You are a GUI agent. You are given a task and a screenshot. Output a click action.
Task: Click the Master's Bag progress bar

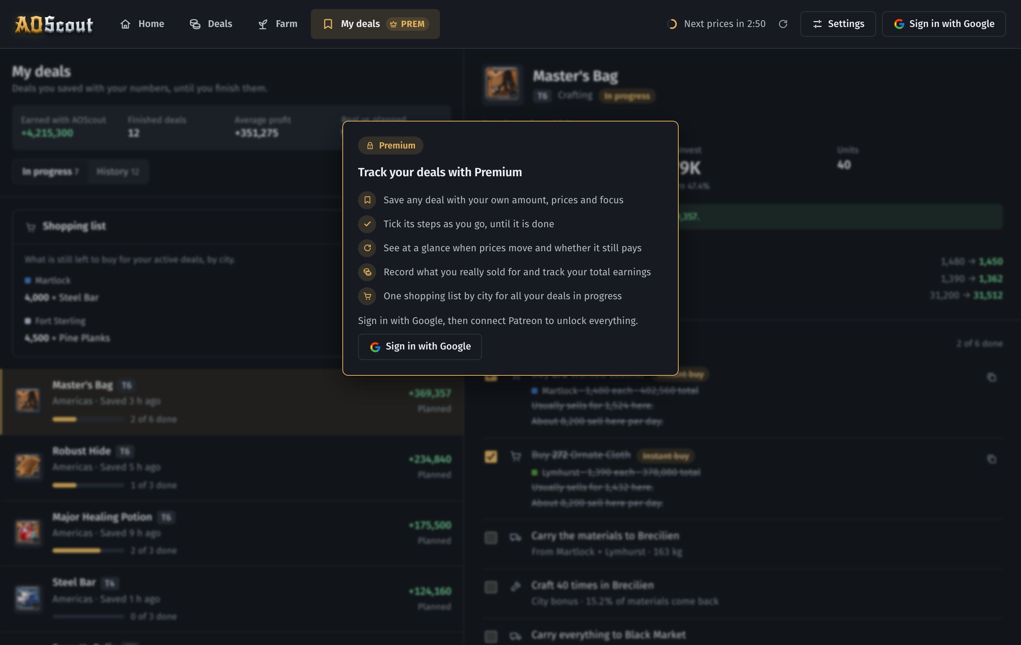(88, 419)
